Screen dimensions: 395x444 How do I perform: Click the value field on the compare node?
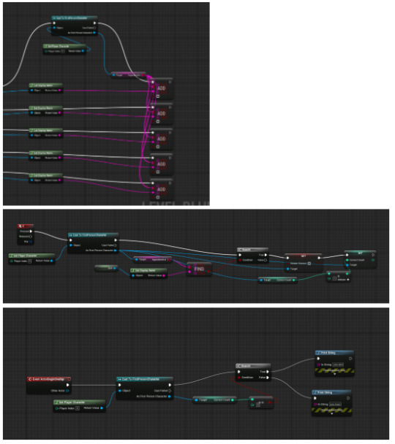(x=258, y=405)
